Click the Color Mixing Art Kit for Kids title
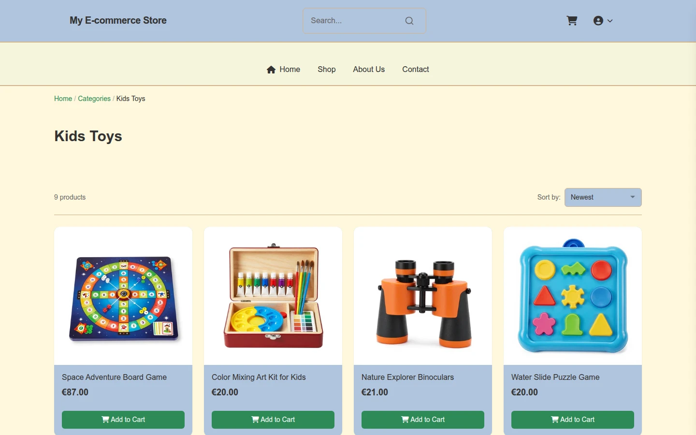 coord(259,377)
